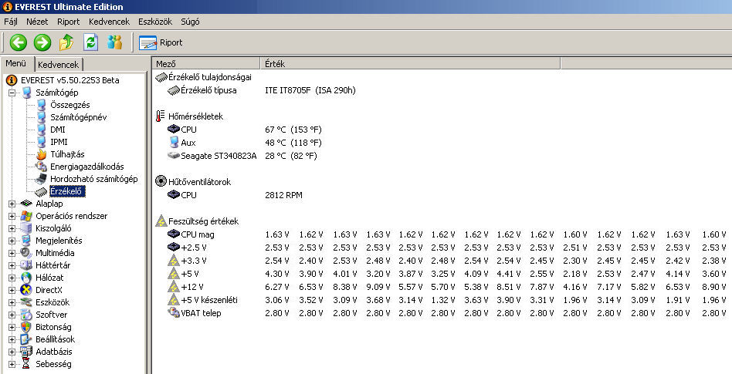Click the Megjelenítés monitor icon
732x374 pixels.
pyautogui.click(x=26, y=241)
